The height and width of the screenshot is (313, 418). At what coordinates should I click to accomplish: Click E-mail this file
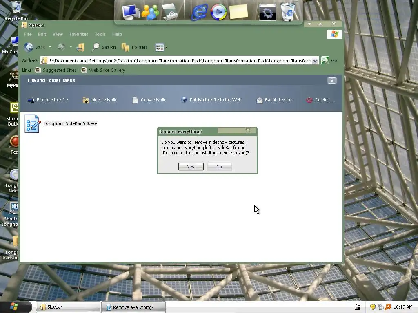(x=274, y=100)
